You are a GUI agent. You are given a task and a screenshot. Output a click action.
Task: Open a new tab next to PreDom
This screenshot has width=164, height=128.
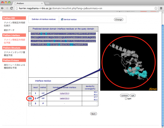pyautogui.click(x=48, y=3)
